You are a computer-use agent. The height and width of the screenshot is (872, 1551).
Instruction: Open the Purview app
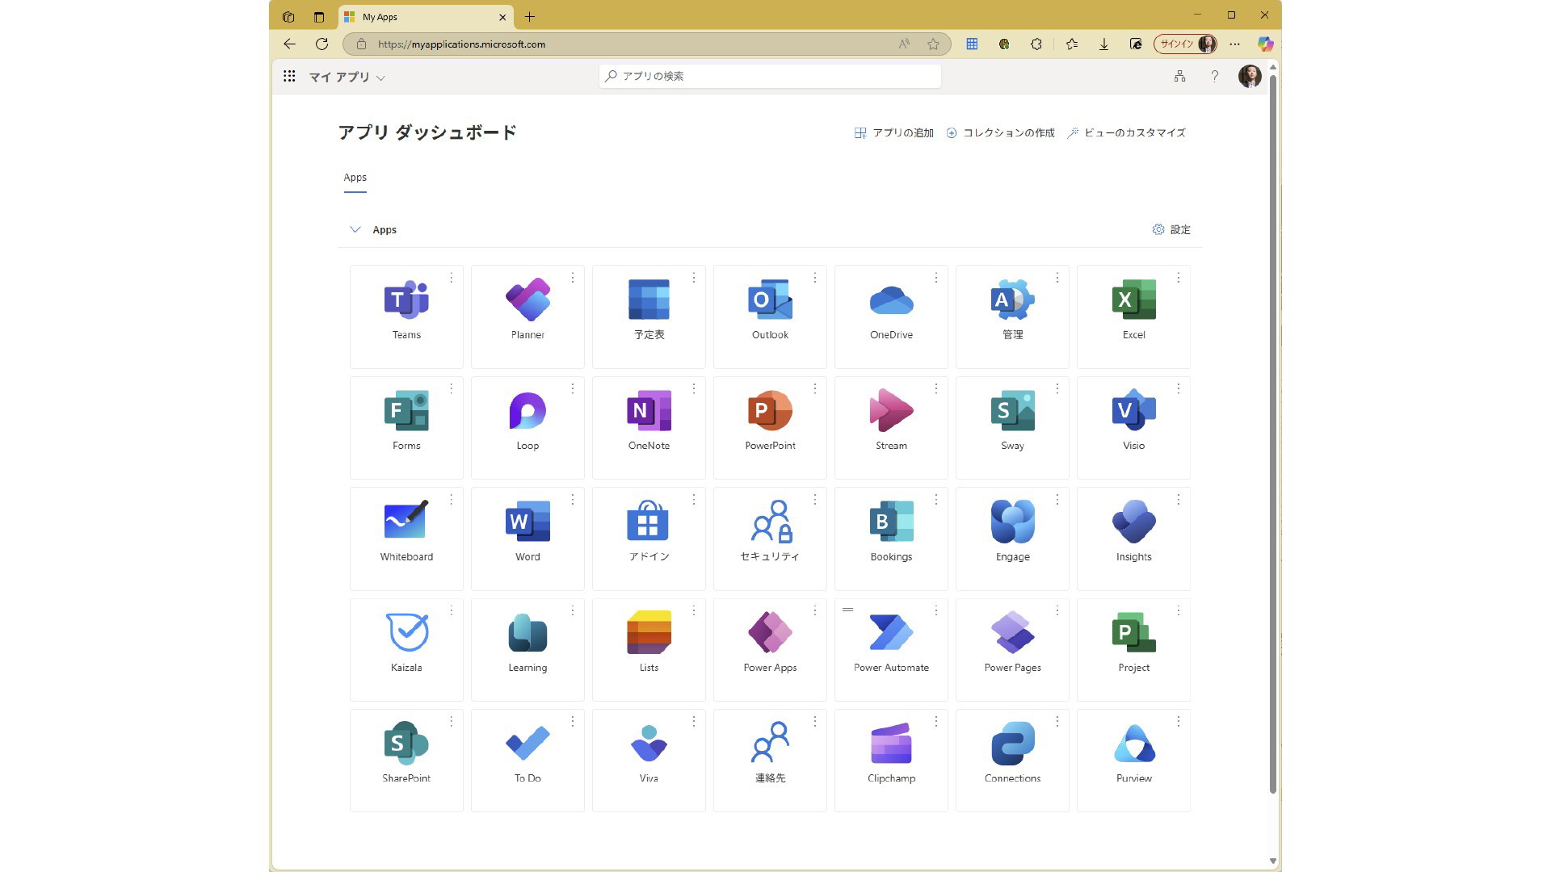[x=1133, y=761]
